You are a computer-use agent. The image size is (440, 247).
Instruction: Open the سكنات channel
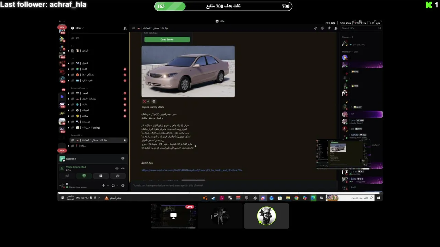tap(98, 116)
